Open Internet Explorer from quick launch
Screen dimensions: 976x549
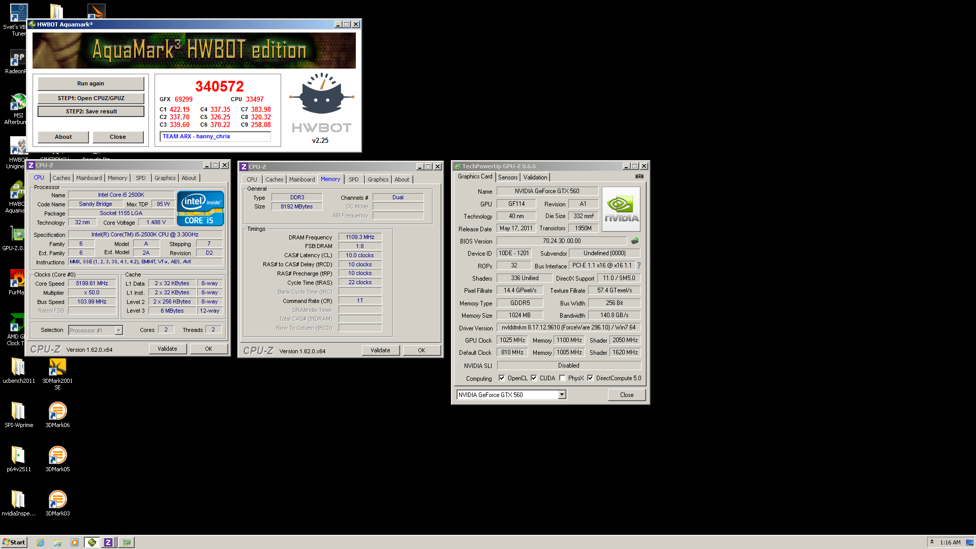tap(40, 542)
